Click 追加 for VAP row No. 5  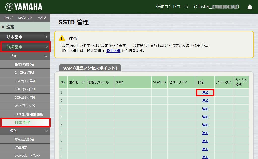205,125
